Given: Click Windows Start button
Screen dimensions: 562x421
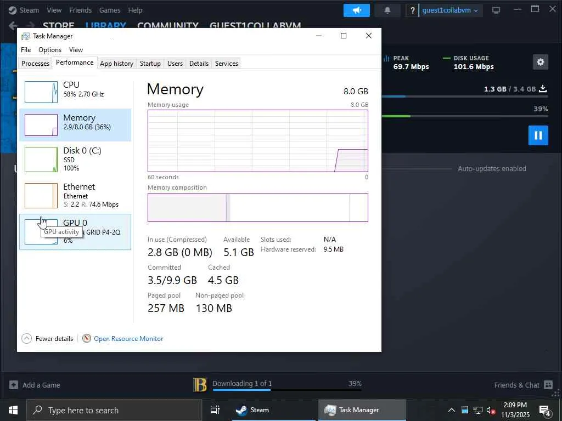Looking at the screenshot, I should 13,410.
